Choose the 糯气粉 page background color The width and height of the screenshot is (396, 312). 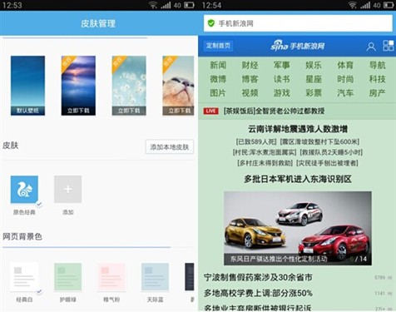pos(111,277)
